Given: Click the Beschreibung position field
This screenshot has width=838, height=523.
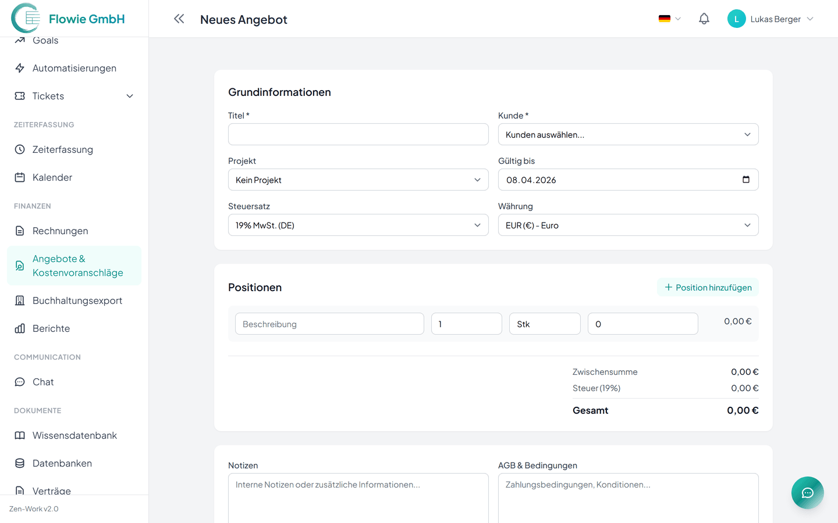Looking at the screenshot, I should pos(329,324).
